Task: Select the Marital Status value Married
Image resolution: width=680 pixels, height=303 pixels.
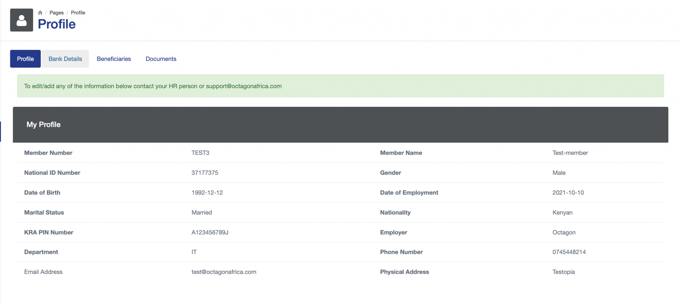Action: point(202,212)
